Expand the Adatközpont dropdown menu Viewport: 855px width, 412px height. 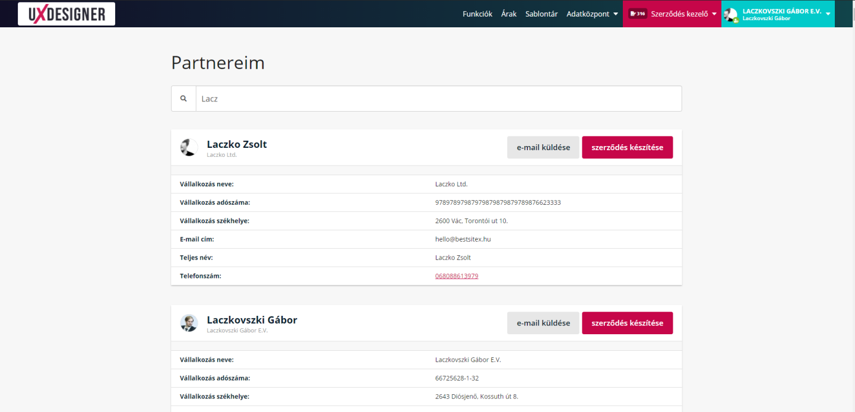pos(592,14)
